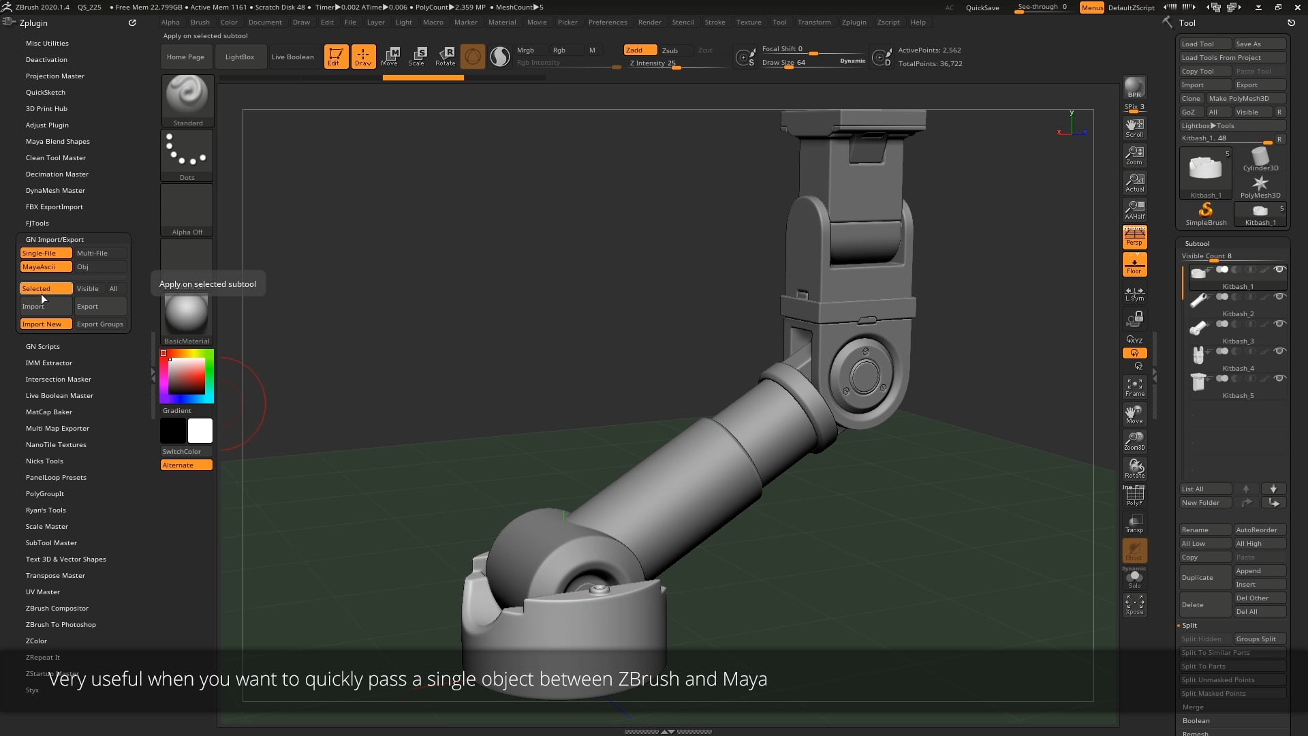Image resolution: width=1308 pixels, height=736 pixels.
Task: Toggle the Floor grid off
Action: 1134,264
